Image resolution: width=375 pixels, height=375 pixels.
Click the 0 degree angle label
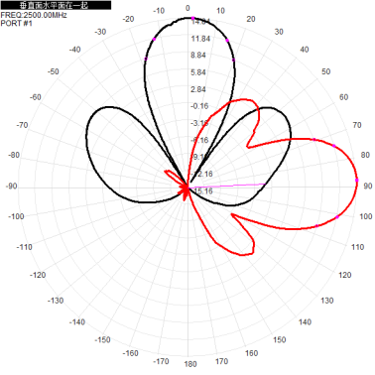187,8
